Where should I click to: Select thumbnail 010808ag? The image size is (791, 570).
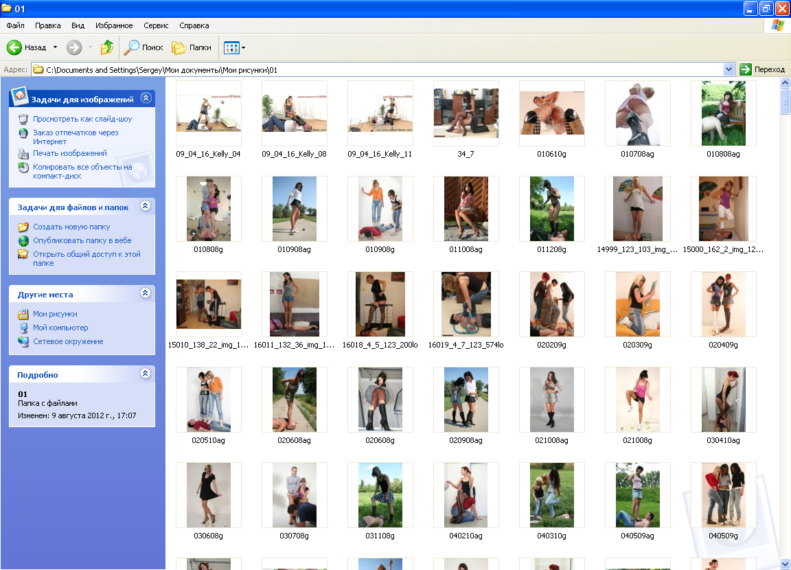723,113
